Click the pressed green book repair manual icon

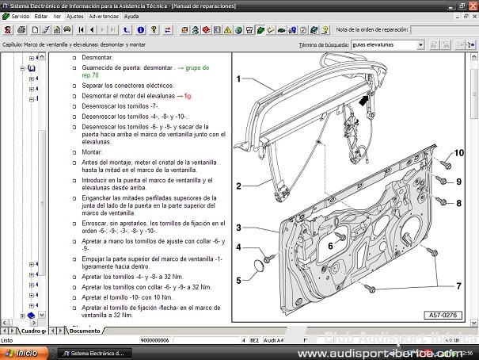click(x=260, y=29)
